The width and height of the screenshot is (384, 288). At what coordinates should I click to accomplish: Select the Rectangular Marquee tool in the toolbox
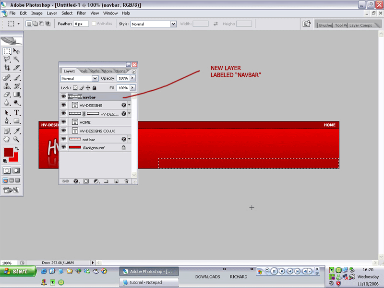pyautogui.click(x=7, y=51)
